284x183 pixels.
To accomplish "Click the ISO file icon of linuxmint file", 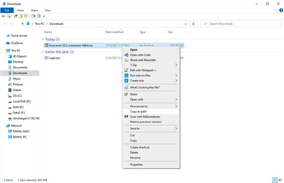I will pos(46,45).
